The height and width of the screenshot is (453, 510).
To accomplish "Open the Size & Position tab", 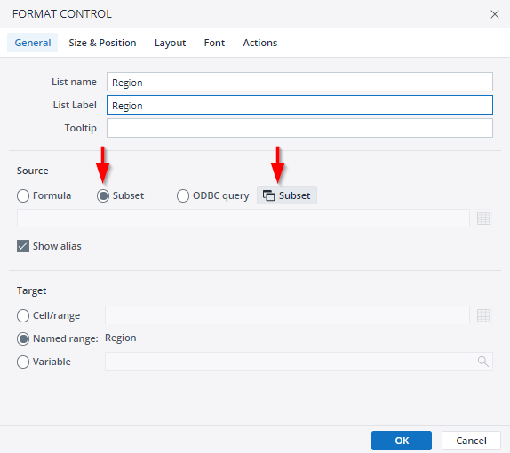I will click(x=102, y=43).
